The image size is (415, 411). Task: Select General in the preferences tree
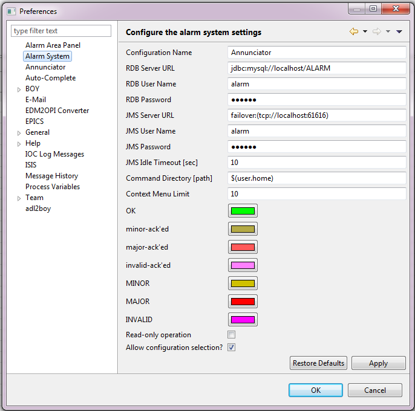(x=38, y=132)
